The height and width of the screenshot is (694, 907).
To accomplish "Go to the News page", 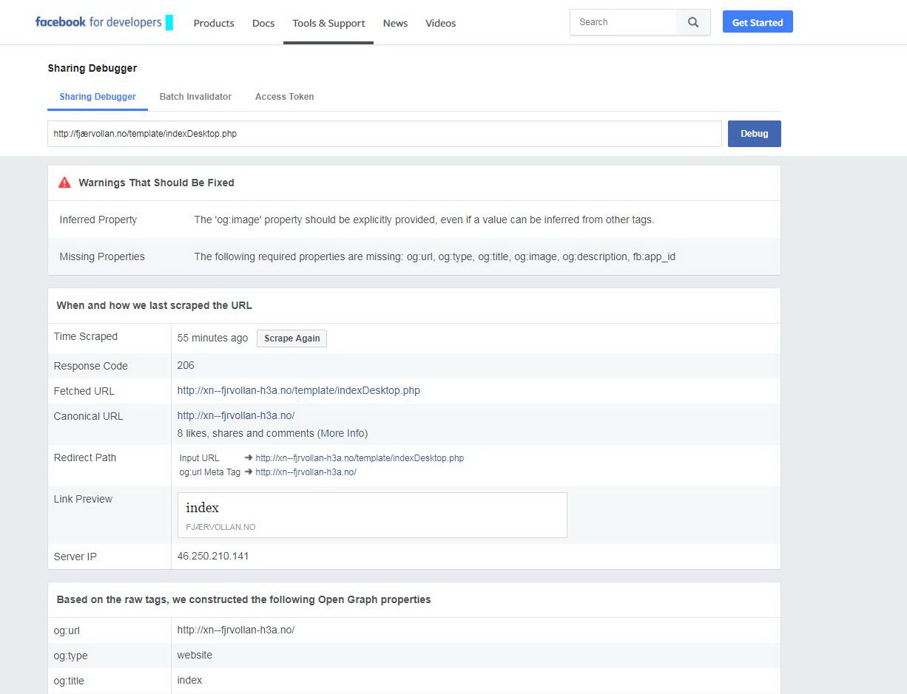I will click(x=395, y=23).
